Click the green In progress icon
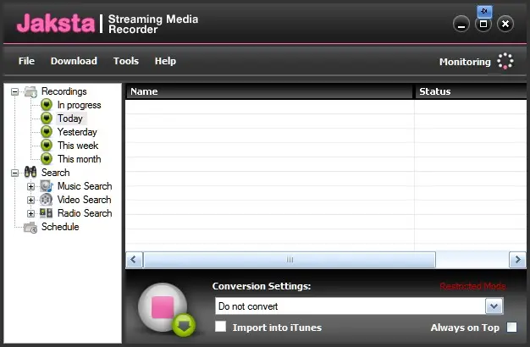Screen dimensions: 530x347 pyautogui.click(x=47, y=105)
